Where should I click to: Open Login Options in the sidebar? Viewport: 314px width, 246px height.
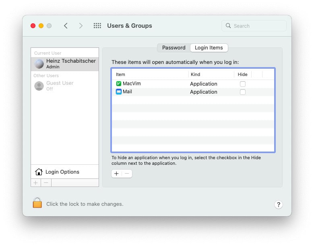62,172
